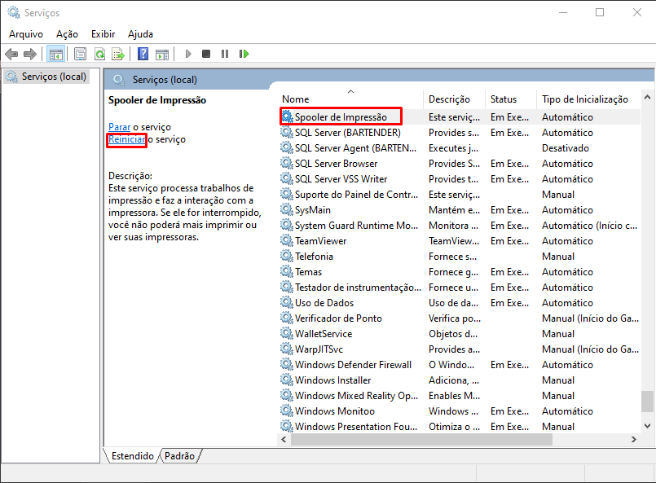Click gear icon next to WarpJITSvc
This screenshot has width=656, height=483.
(x=287, y=349)
